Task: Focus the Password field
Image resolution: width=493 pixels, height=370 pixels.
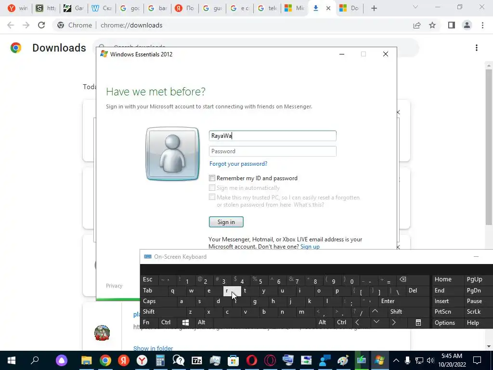Action: pos(272,151)
